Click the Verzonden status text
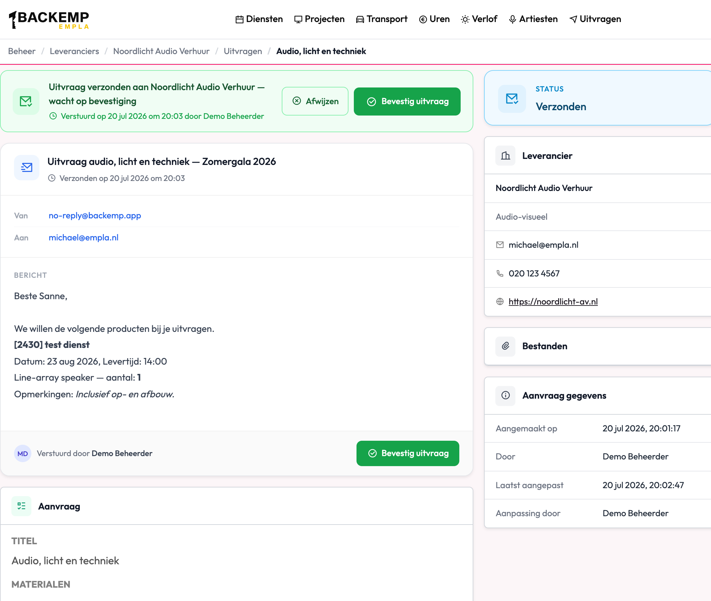This screenshot has width=711, height=601. click(x=561, y=107)
